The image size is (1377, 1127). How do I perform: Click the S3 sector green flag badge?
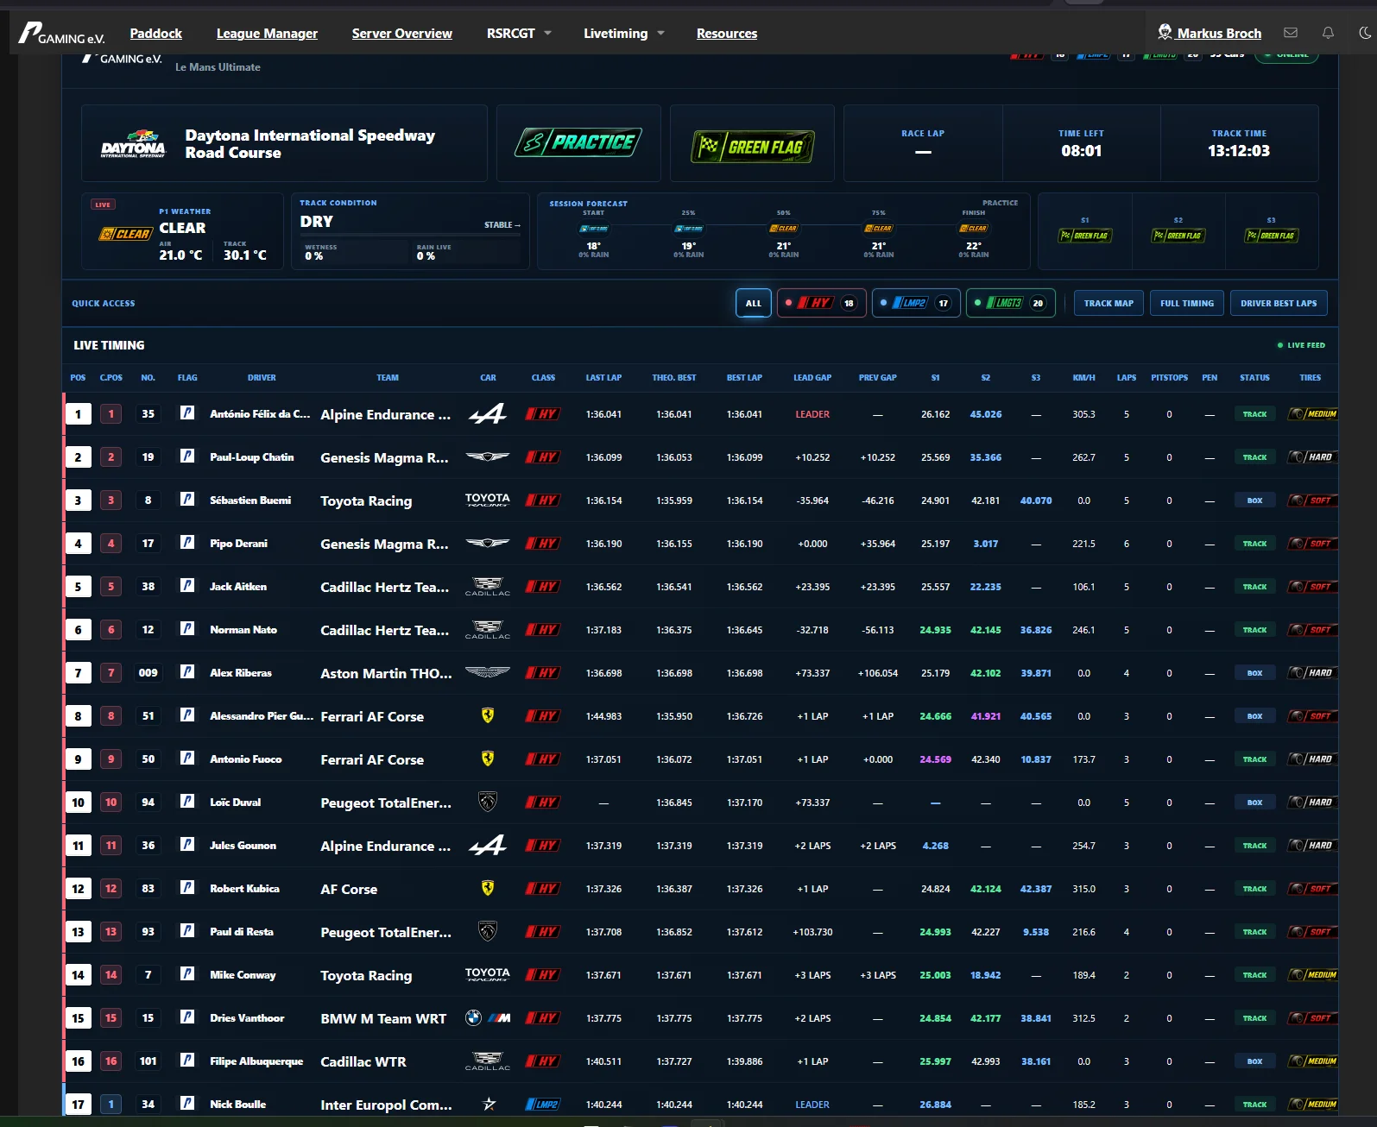pos(1272,236)
